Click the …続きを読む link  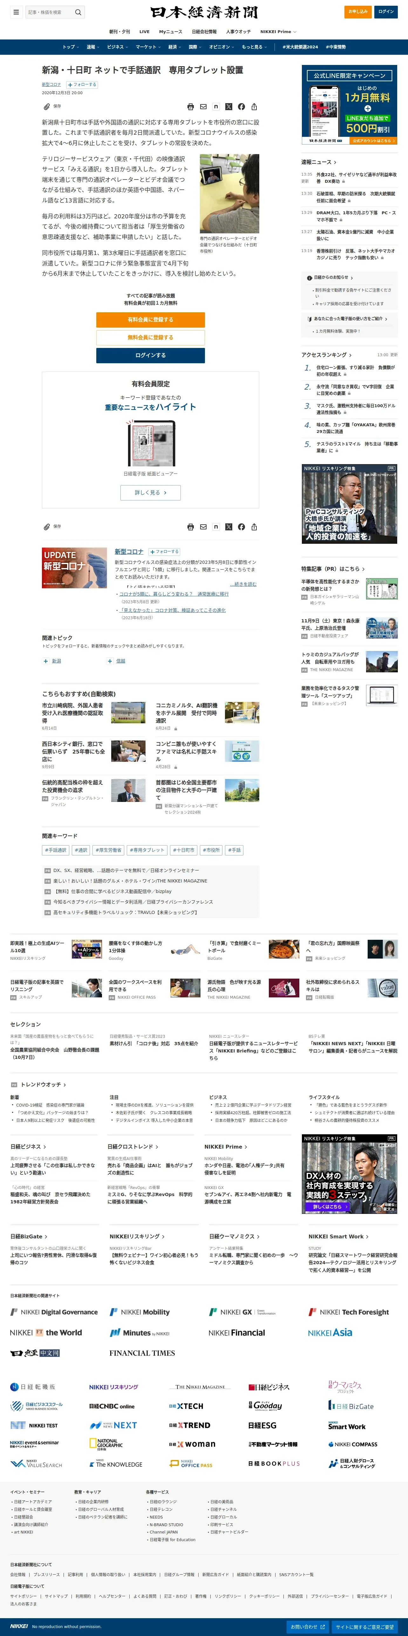[244, 584]
